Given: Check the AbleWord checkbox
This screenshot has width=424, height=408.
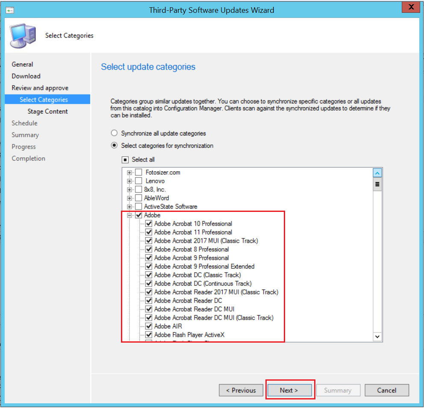Looking at the screenshot, I should click(x=138, y=198).
